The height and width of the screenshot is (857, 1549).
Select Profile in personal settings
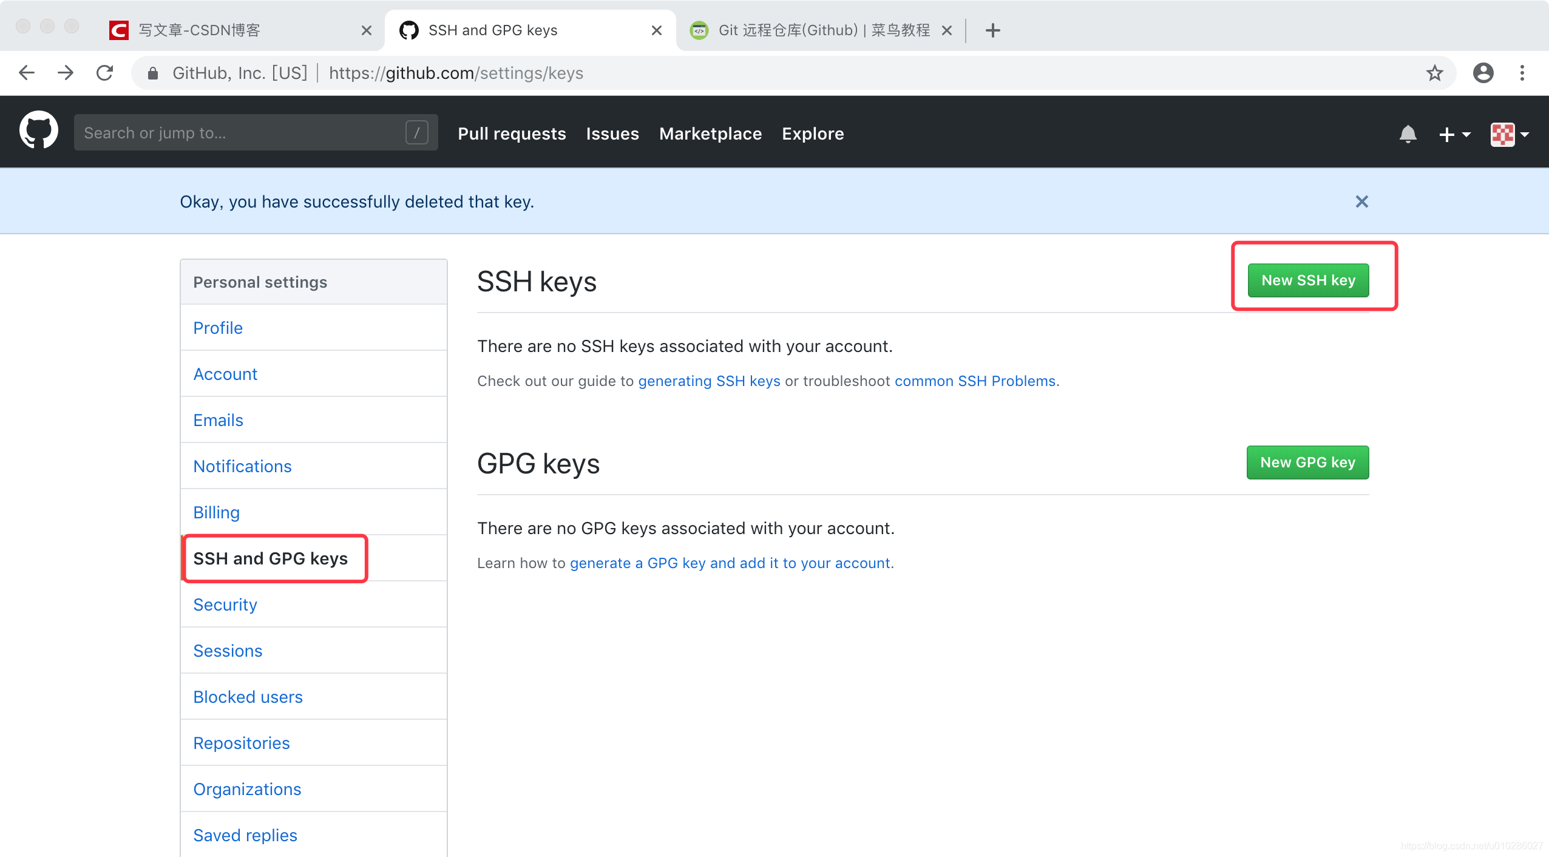click(x=219, y=327)
